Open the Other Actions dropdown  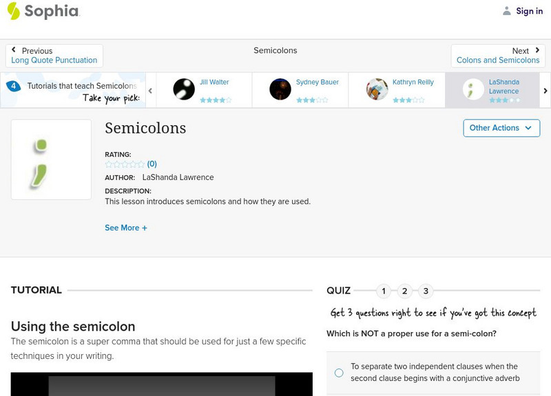pos(501,128)
